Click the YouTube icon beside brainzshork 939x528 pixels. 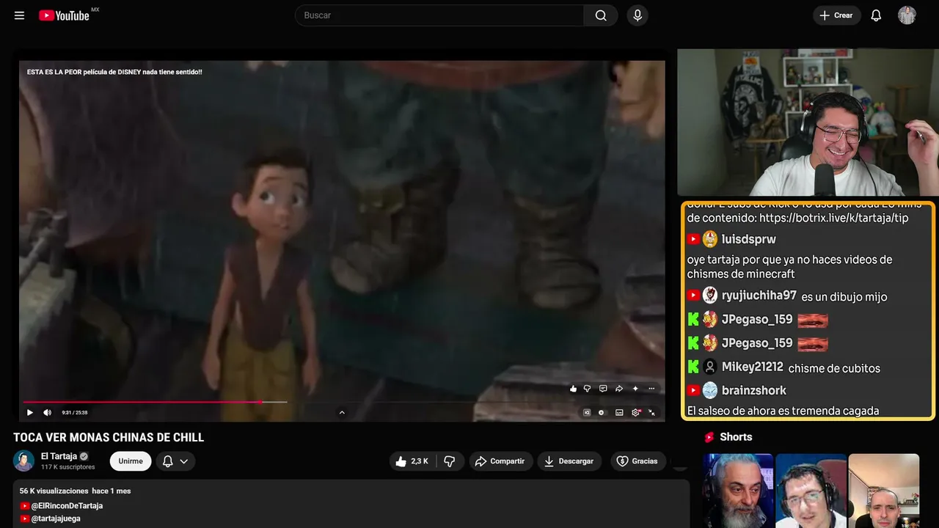point(693,390)
